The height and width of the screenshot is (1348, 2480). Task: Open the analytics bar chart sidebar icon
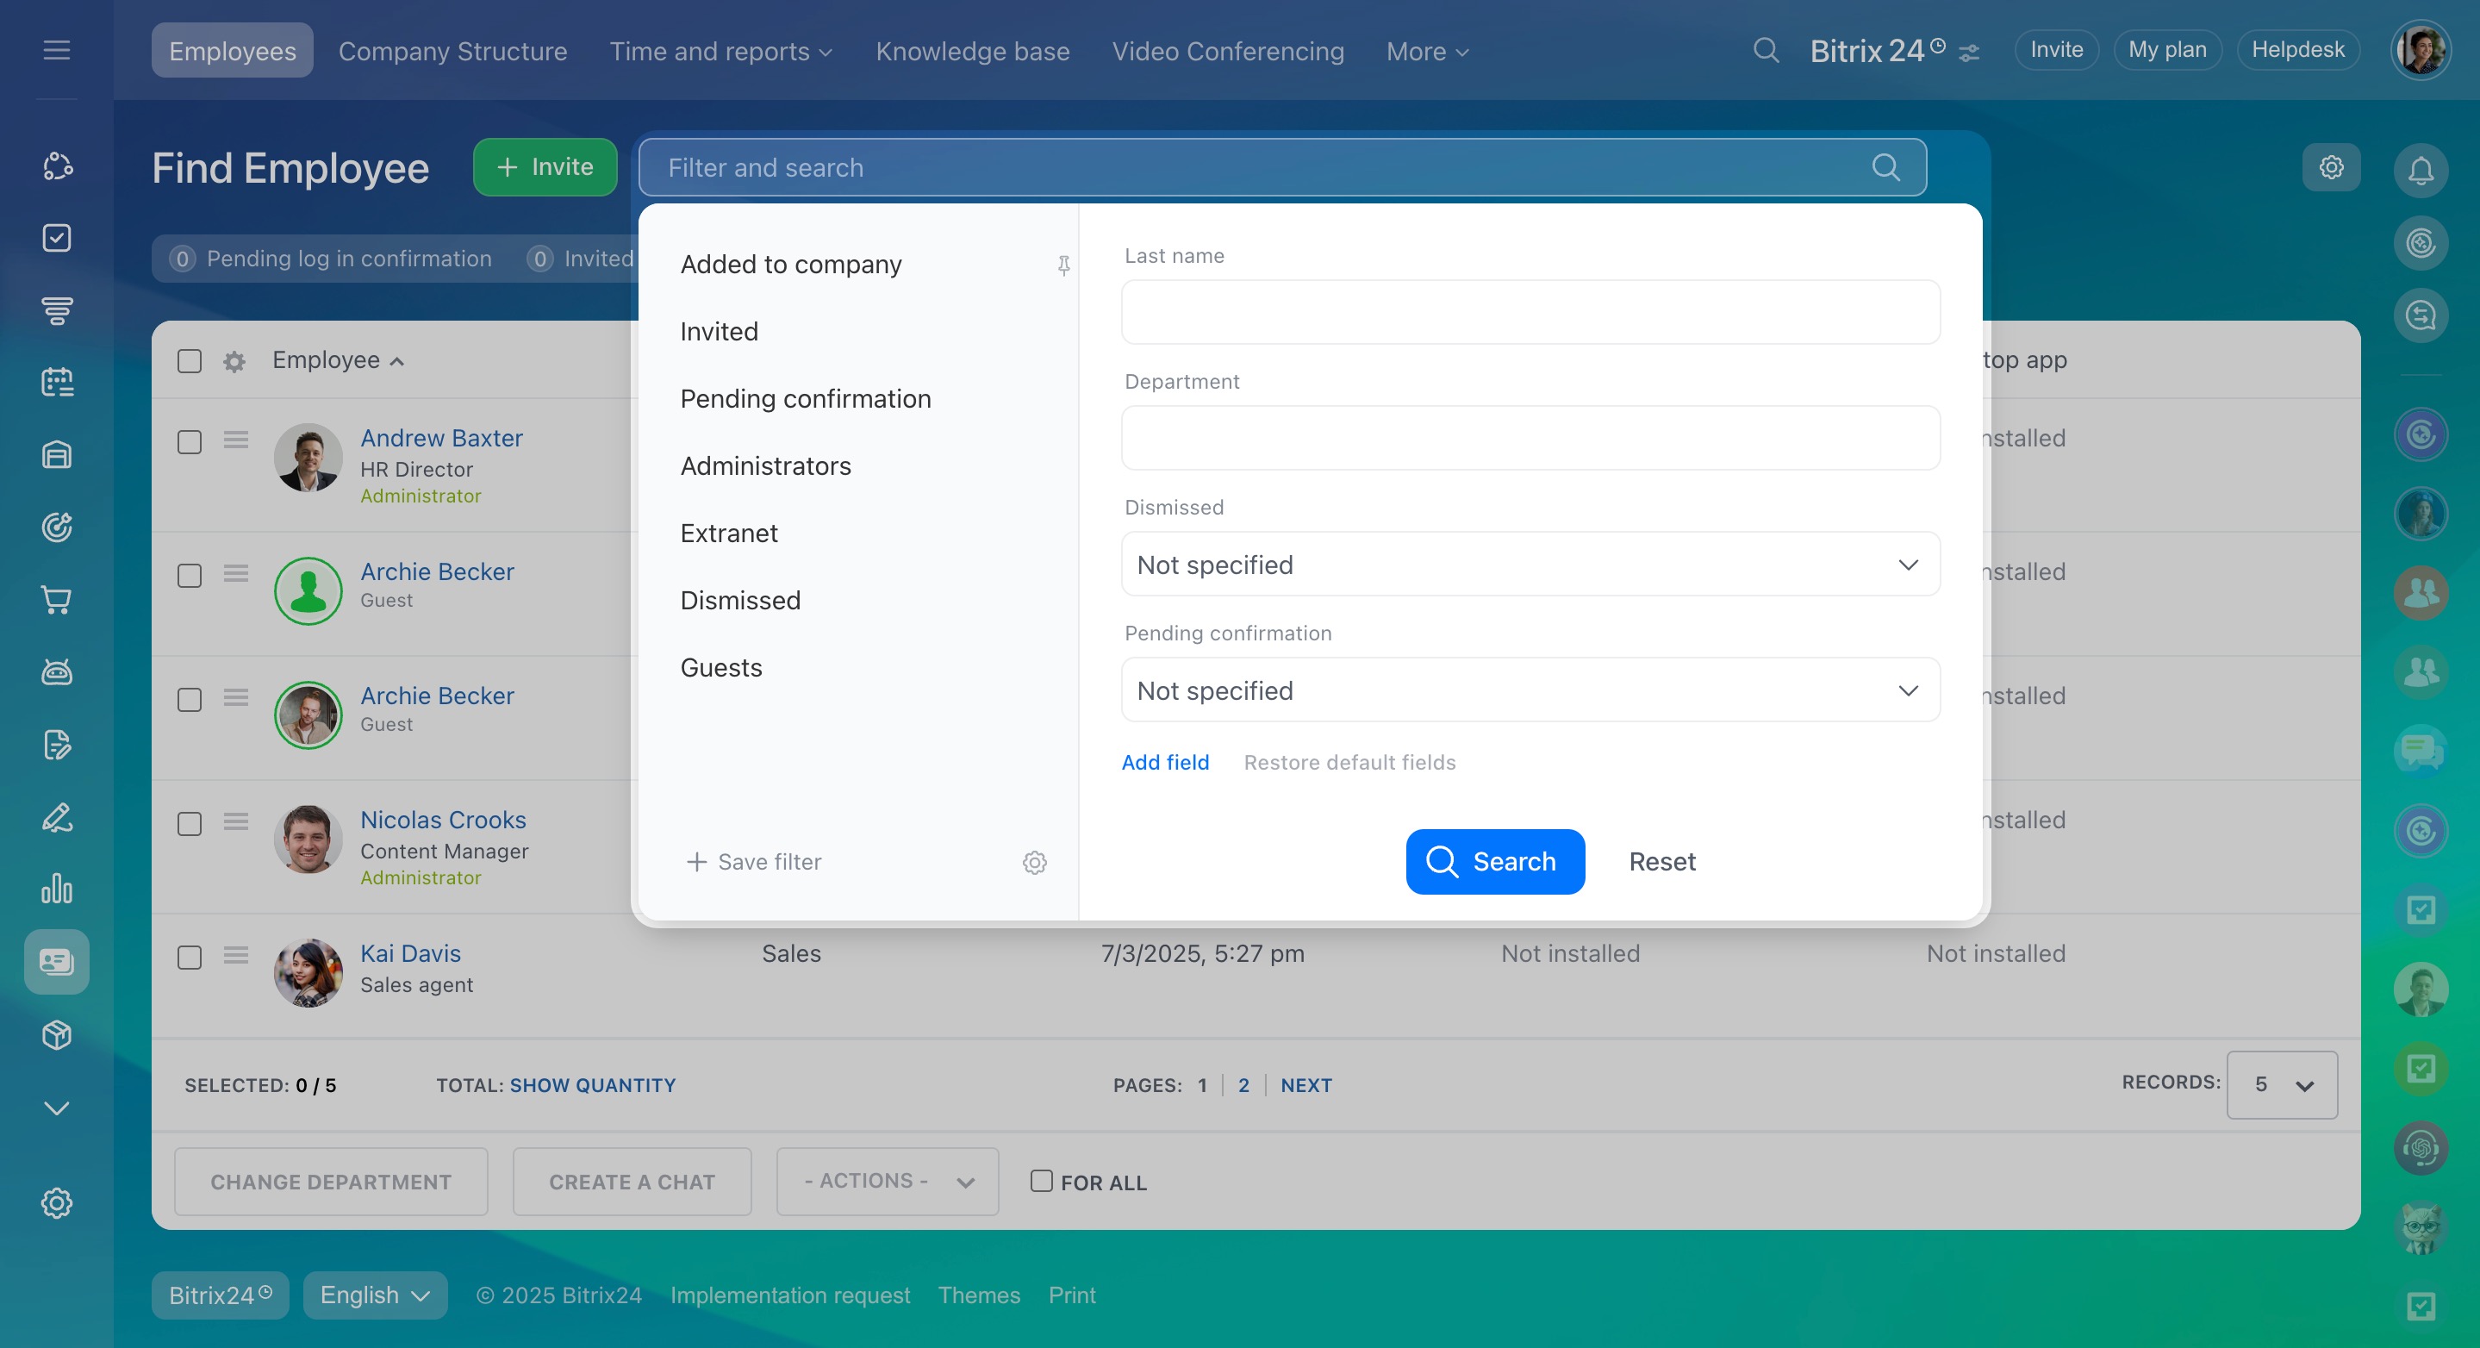pos(57,889)
